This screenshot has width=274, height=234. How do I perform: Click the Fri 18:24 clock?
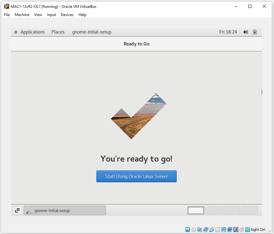(x=228, y=32)
